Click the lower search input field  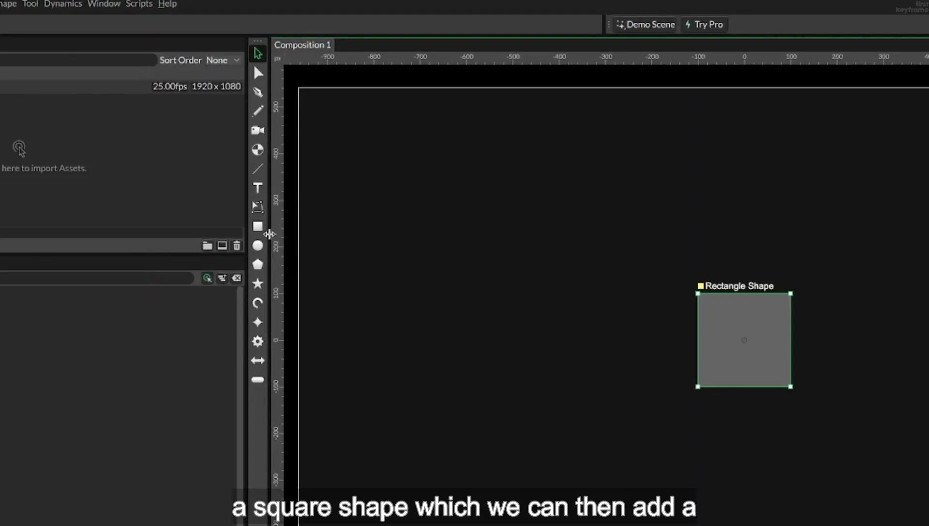coord(97,278)
